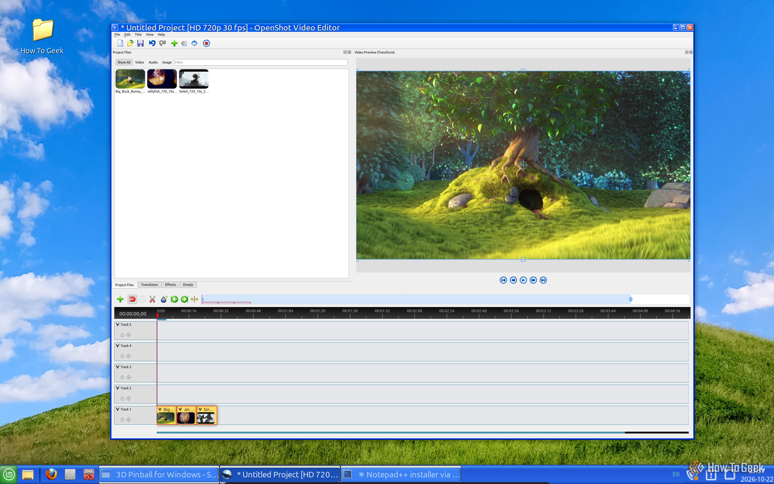
Task: Toggle the lock on Track 3
Action: (x=122, y=377)
